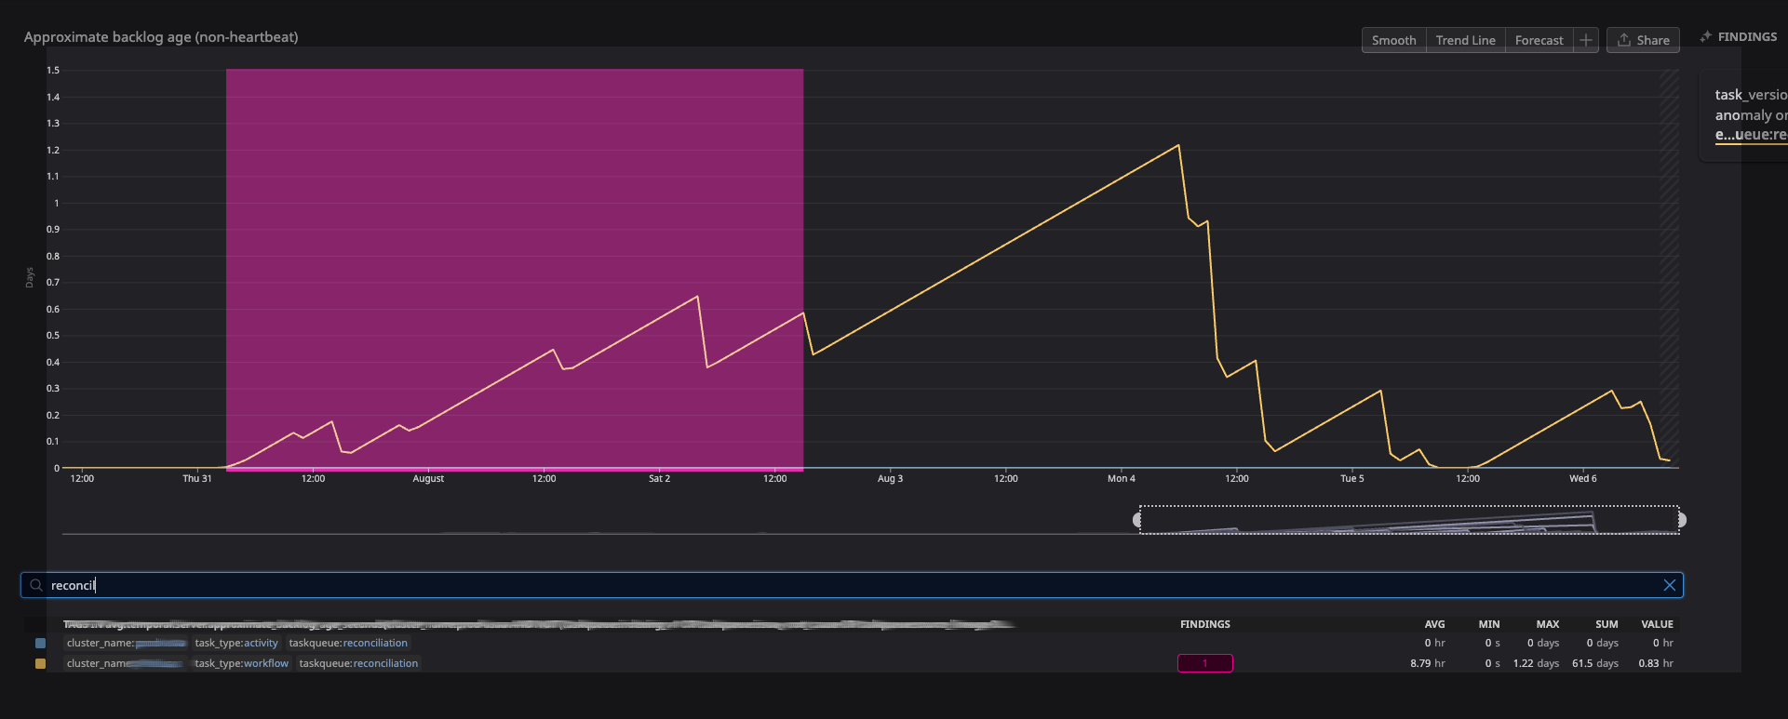Screen dimensions: 1788x719
Task: Click the dotted mini-timeline selection window
Action: [1409, 520]
